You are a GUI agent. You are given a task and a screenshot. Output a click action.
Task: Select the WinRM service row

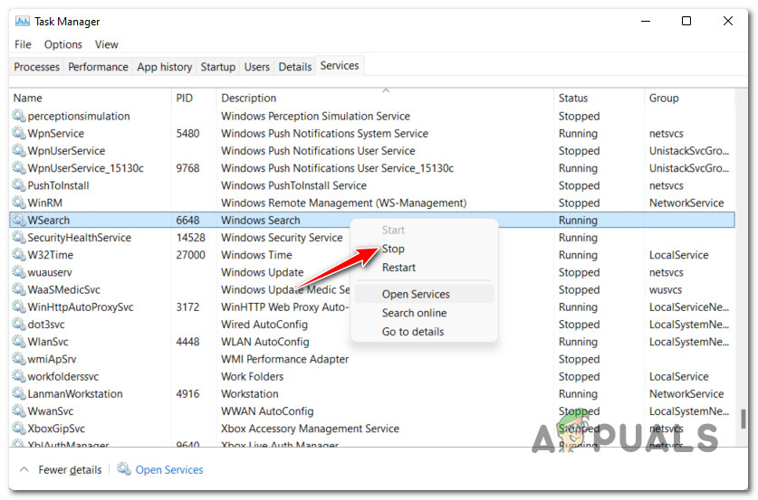[272, 203]
